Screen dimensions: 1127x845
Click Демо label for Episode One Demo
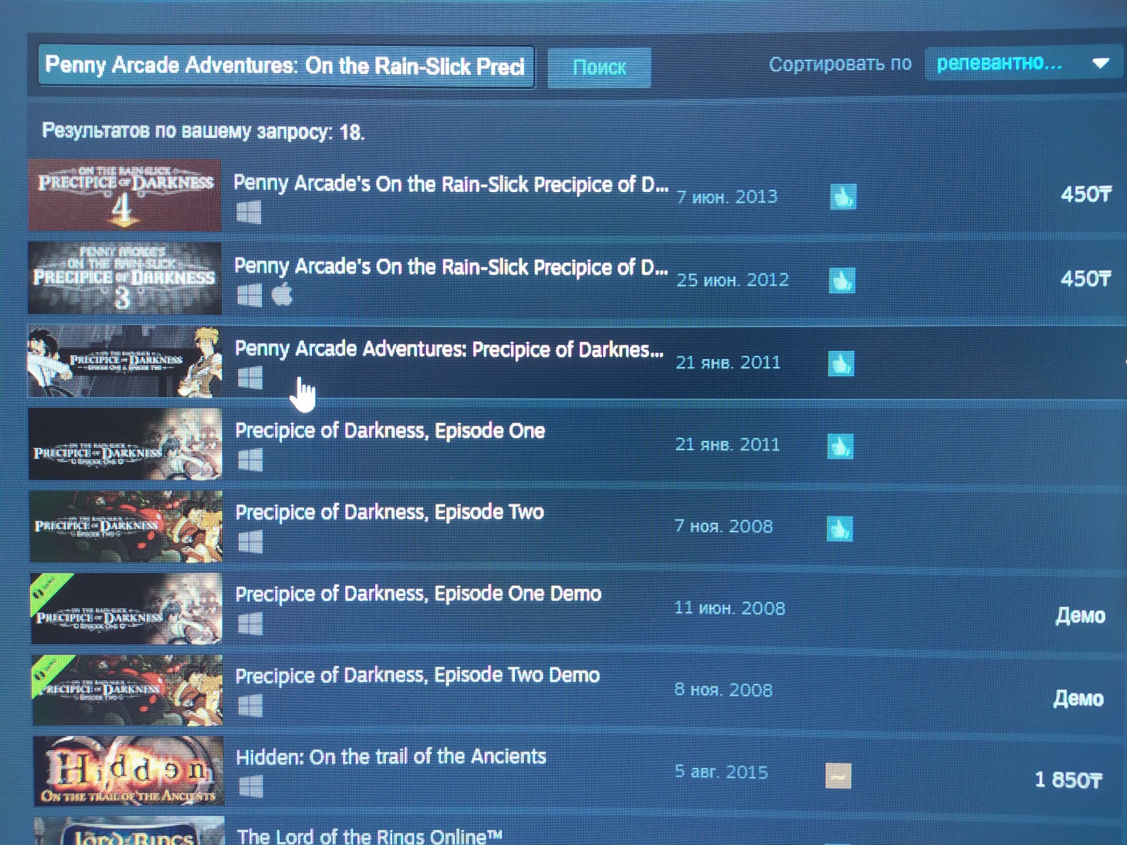[x=1080, y=615]
